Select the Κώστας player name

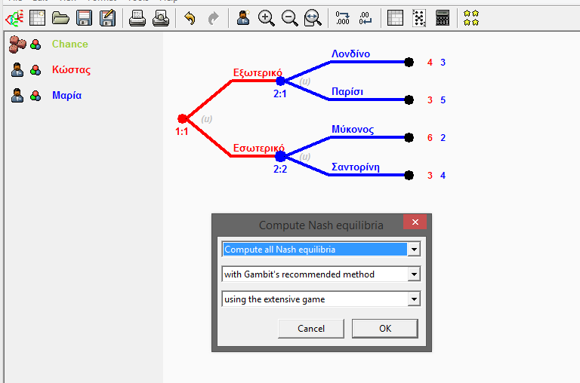pyautogui.click(x=72, y=69)
